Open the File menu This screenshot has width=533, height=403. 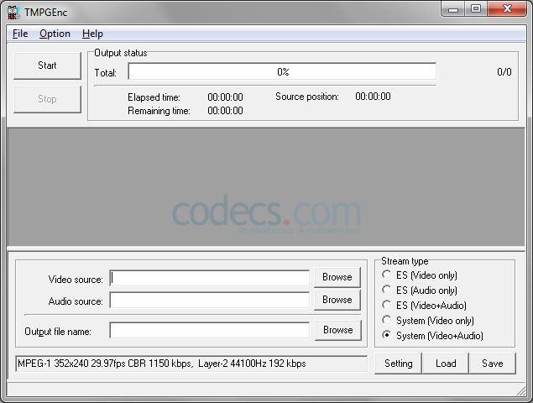click(20, 34)
